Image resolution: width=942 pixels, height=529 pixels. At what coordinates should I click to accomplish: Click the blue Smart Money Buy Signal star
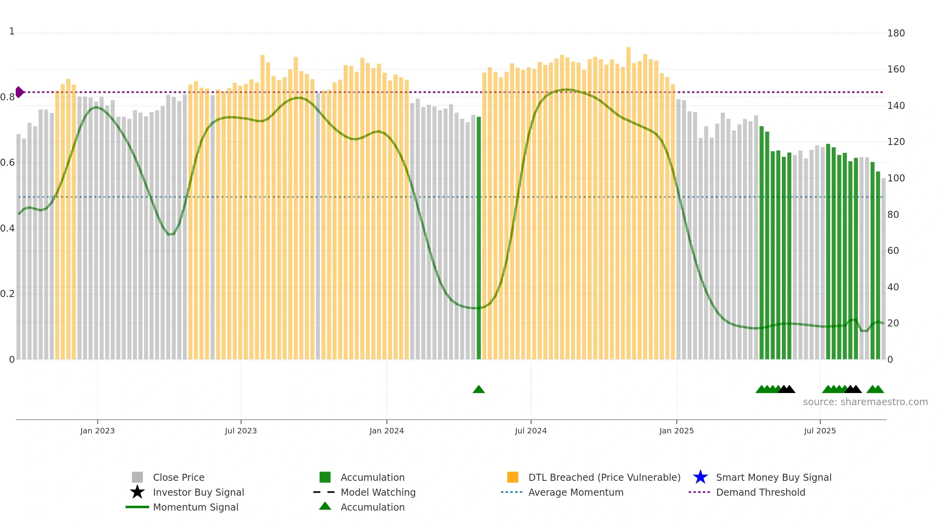701,477
